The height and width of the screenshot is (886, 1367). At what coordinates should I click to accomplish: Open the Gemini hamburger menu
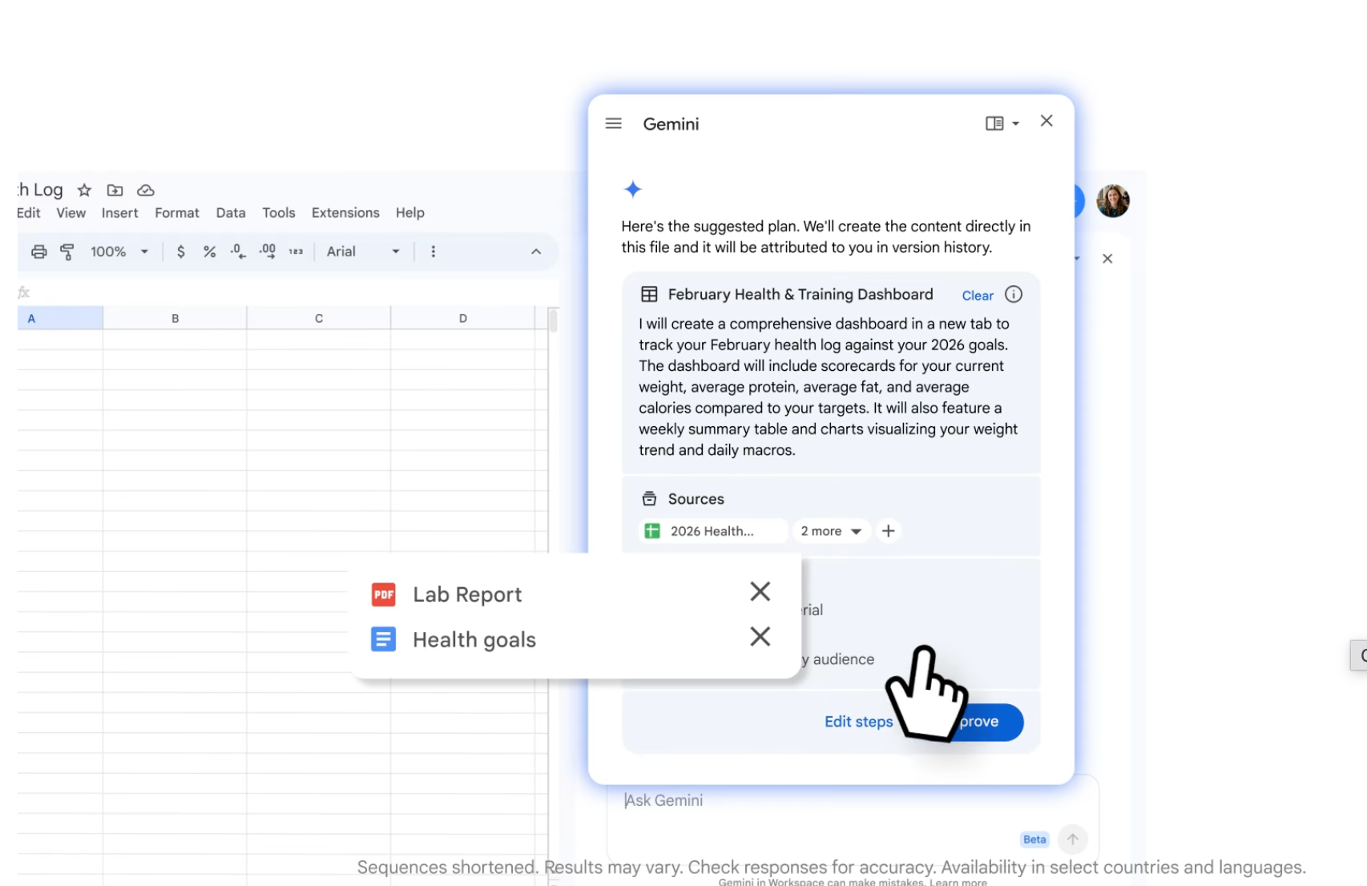(x=614, y=123)
